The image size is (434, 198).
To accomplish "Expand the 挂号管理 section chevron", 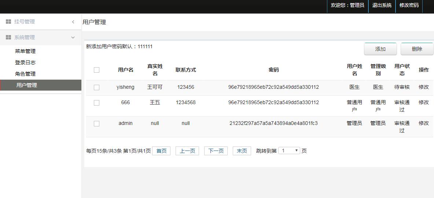I will click(73, 22).
